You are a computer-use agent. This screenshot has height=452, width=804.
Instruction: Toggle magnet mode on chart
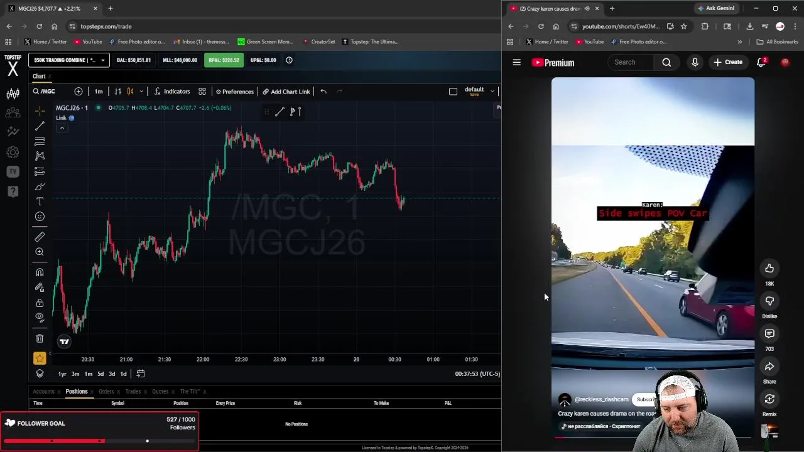coord(40,272)
